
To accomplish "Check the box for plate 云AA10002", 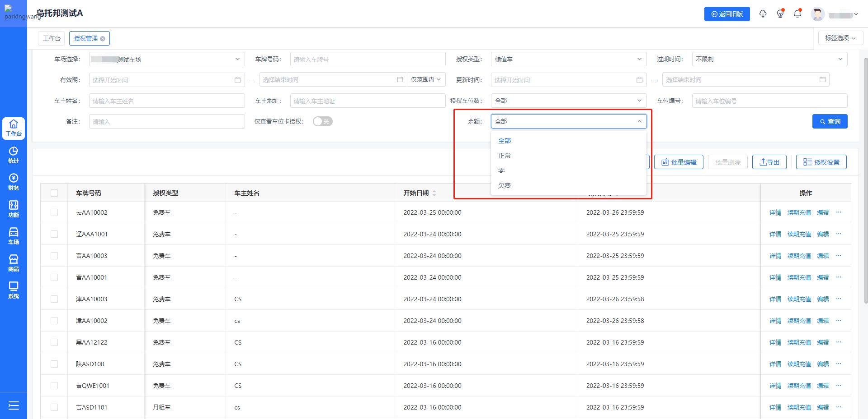I will (54, 212).
